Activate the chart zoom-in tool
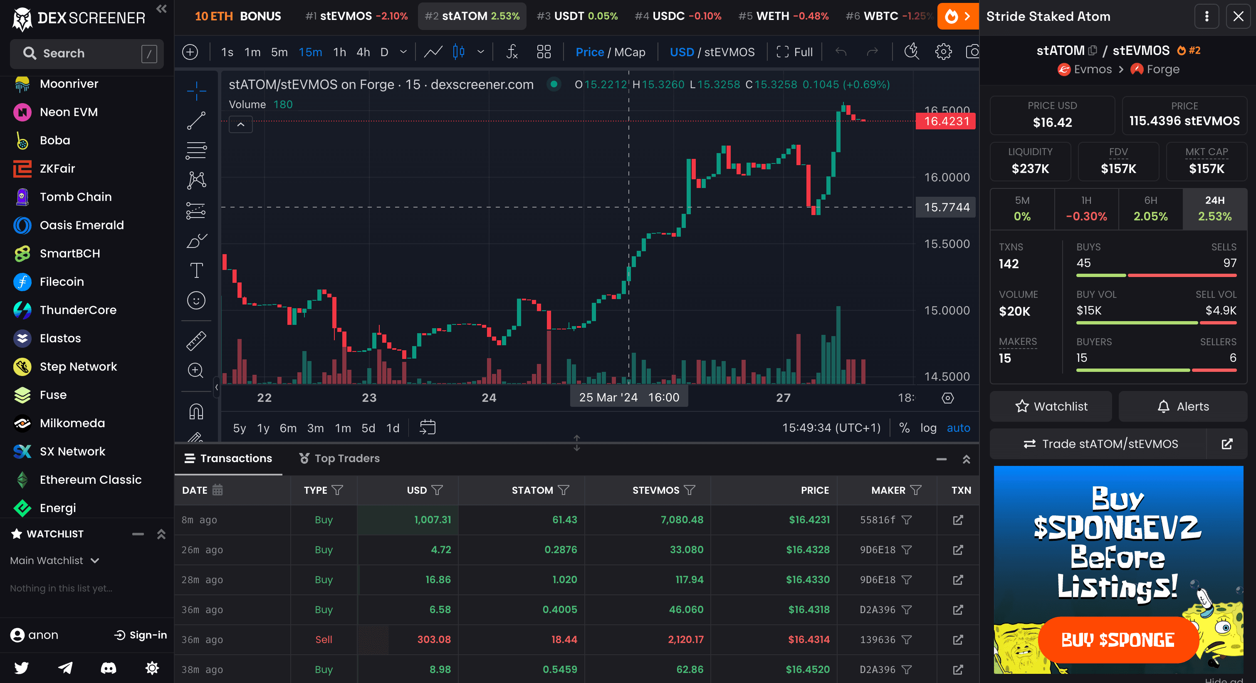The width and height of the screenshot is (1256, 683). [195, 371]
